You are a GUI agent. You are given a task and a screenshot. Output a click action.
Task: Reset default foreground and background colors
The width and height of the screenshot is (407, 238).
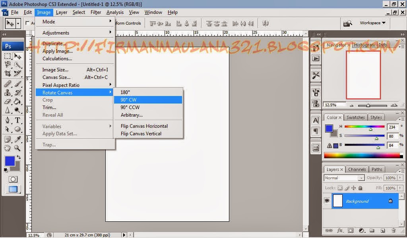pyautogui.click(x=6, y=170)
